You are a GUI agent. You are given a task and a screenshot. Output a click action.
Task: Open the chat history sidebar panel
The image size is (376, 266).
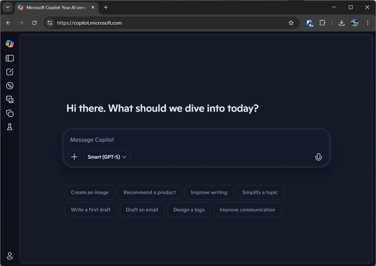pos(9,58)
